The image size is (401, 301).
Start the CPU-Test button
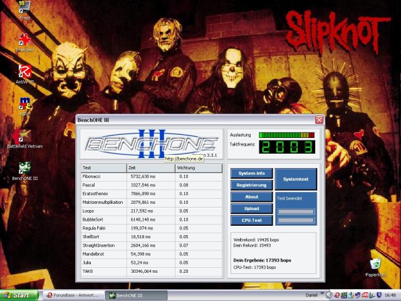point(252,220)
